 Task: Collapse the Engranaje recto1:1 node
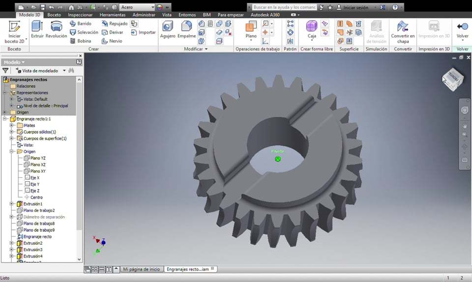pyautogui.click(x=5, y=119)
